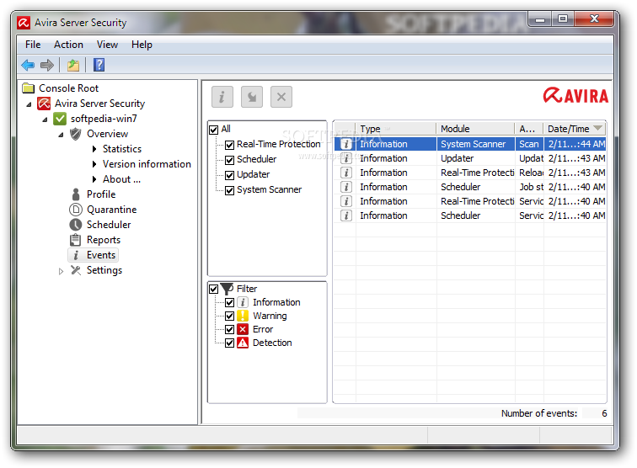Click the green check icon for softpedia-win7
637x468 pixels.
click(60, 119)
